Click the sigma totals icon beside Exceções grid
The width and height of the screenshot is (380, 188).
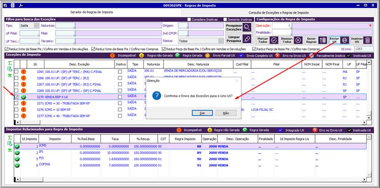(10, 63)
